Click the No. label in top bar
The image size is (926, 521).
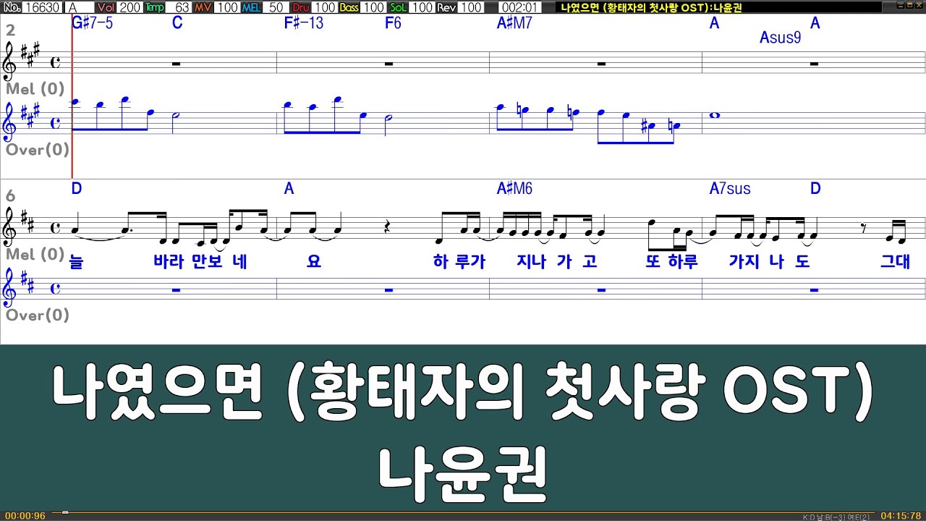[11, 7]
